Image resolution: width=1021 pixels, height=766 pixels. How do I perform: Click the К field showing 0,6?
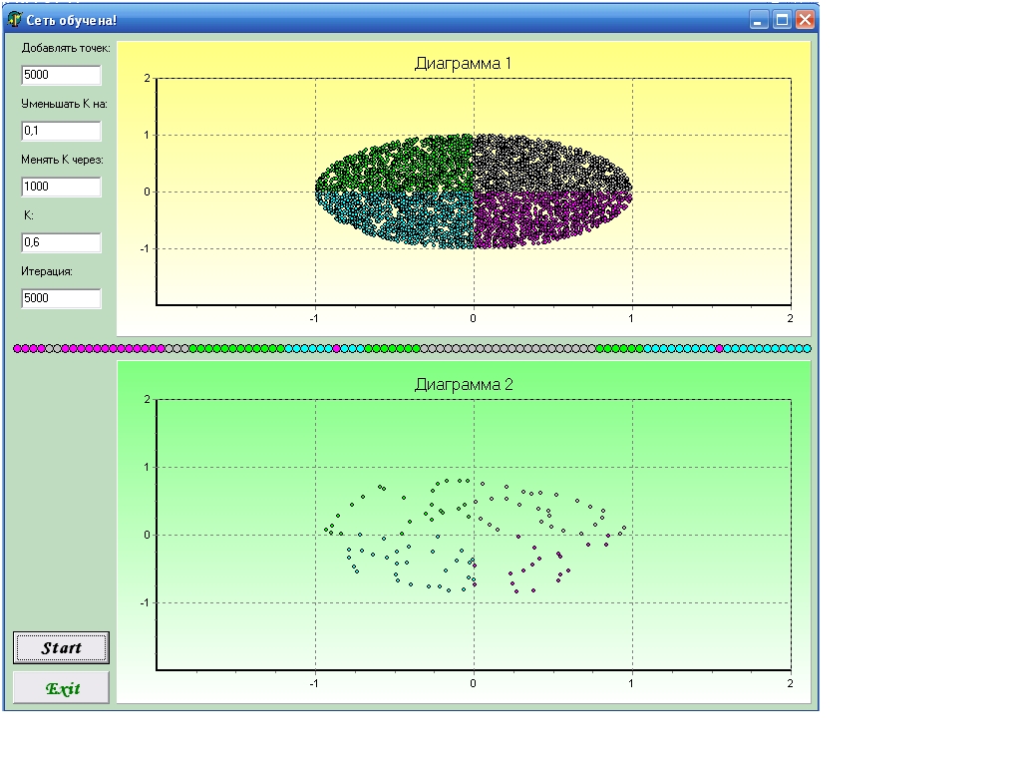61,242
